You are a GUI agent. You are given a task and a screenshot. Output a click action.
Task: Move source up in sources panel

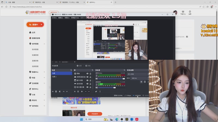click(86, 92)
